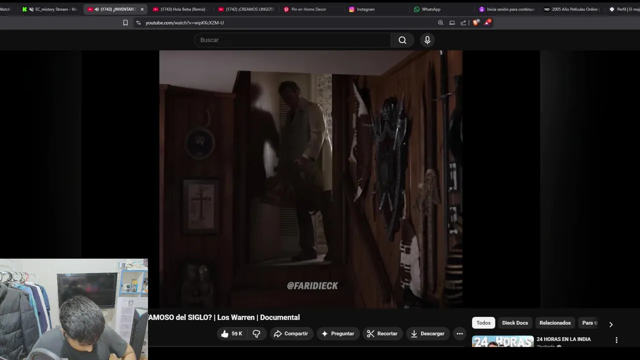Dislike the video with thumbs down

pyautogui.click(x=256, y=333)
